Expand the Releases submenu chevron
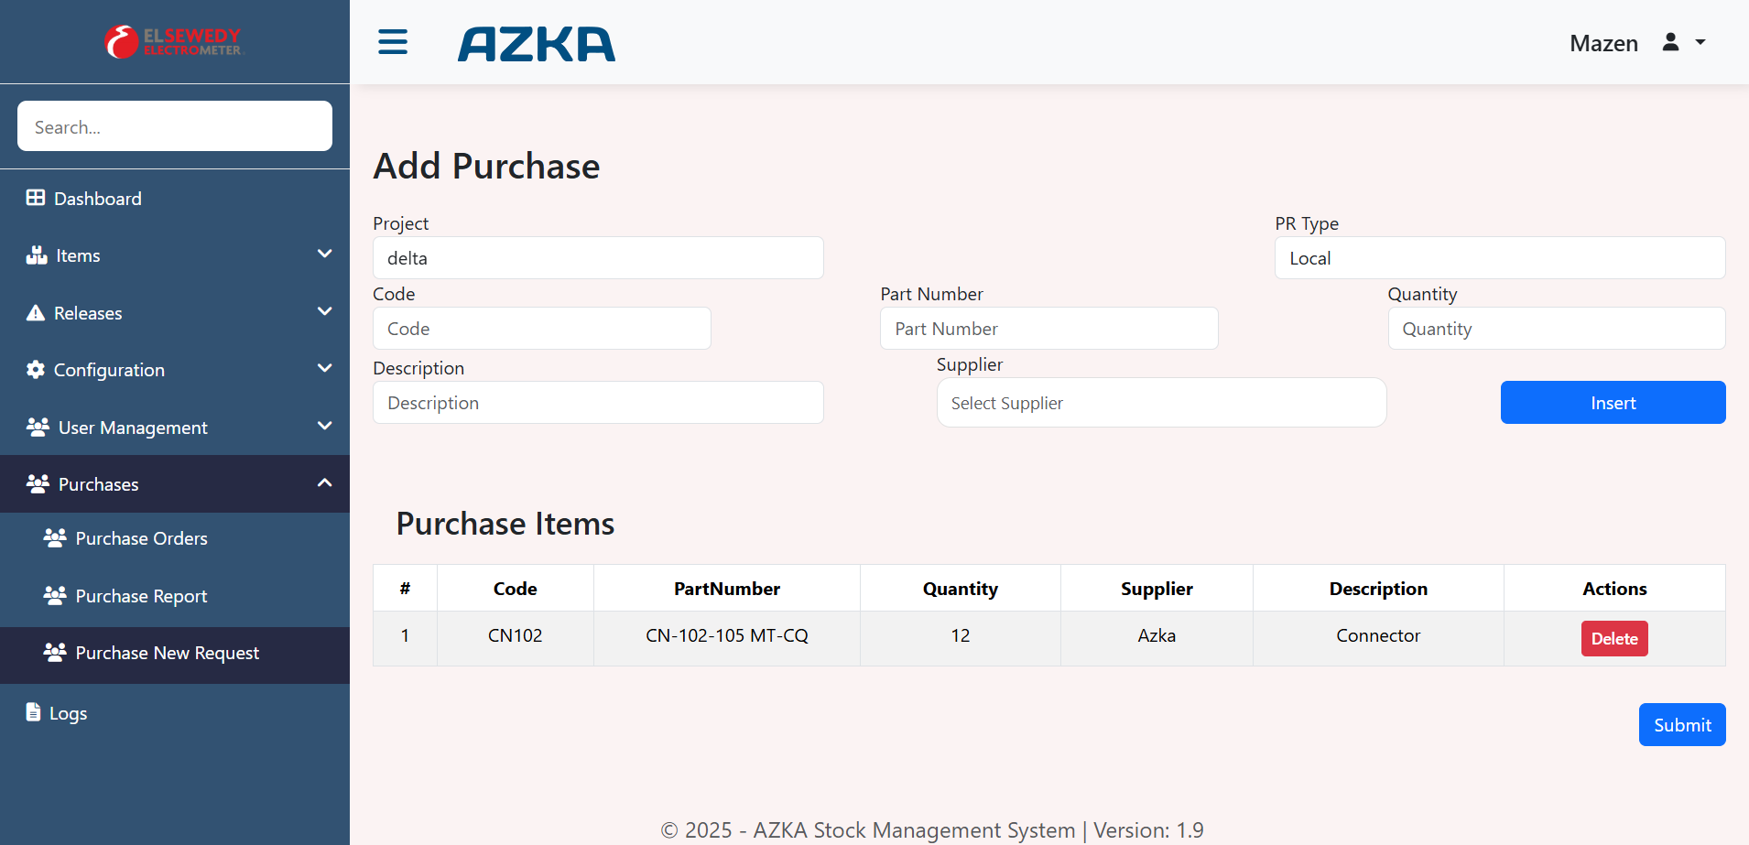This screenshot has width=1749, height=845. point(324,311)
